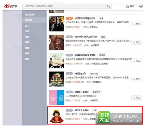Open 电影 category in sidebar

(27, 31)
